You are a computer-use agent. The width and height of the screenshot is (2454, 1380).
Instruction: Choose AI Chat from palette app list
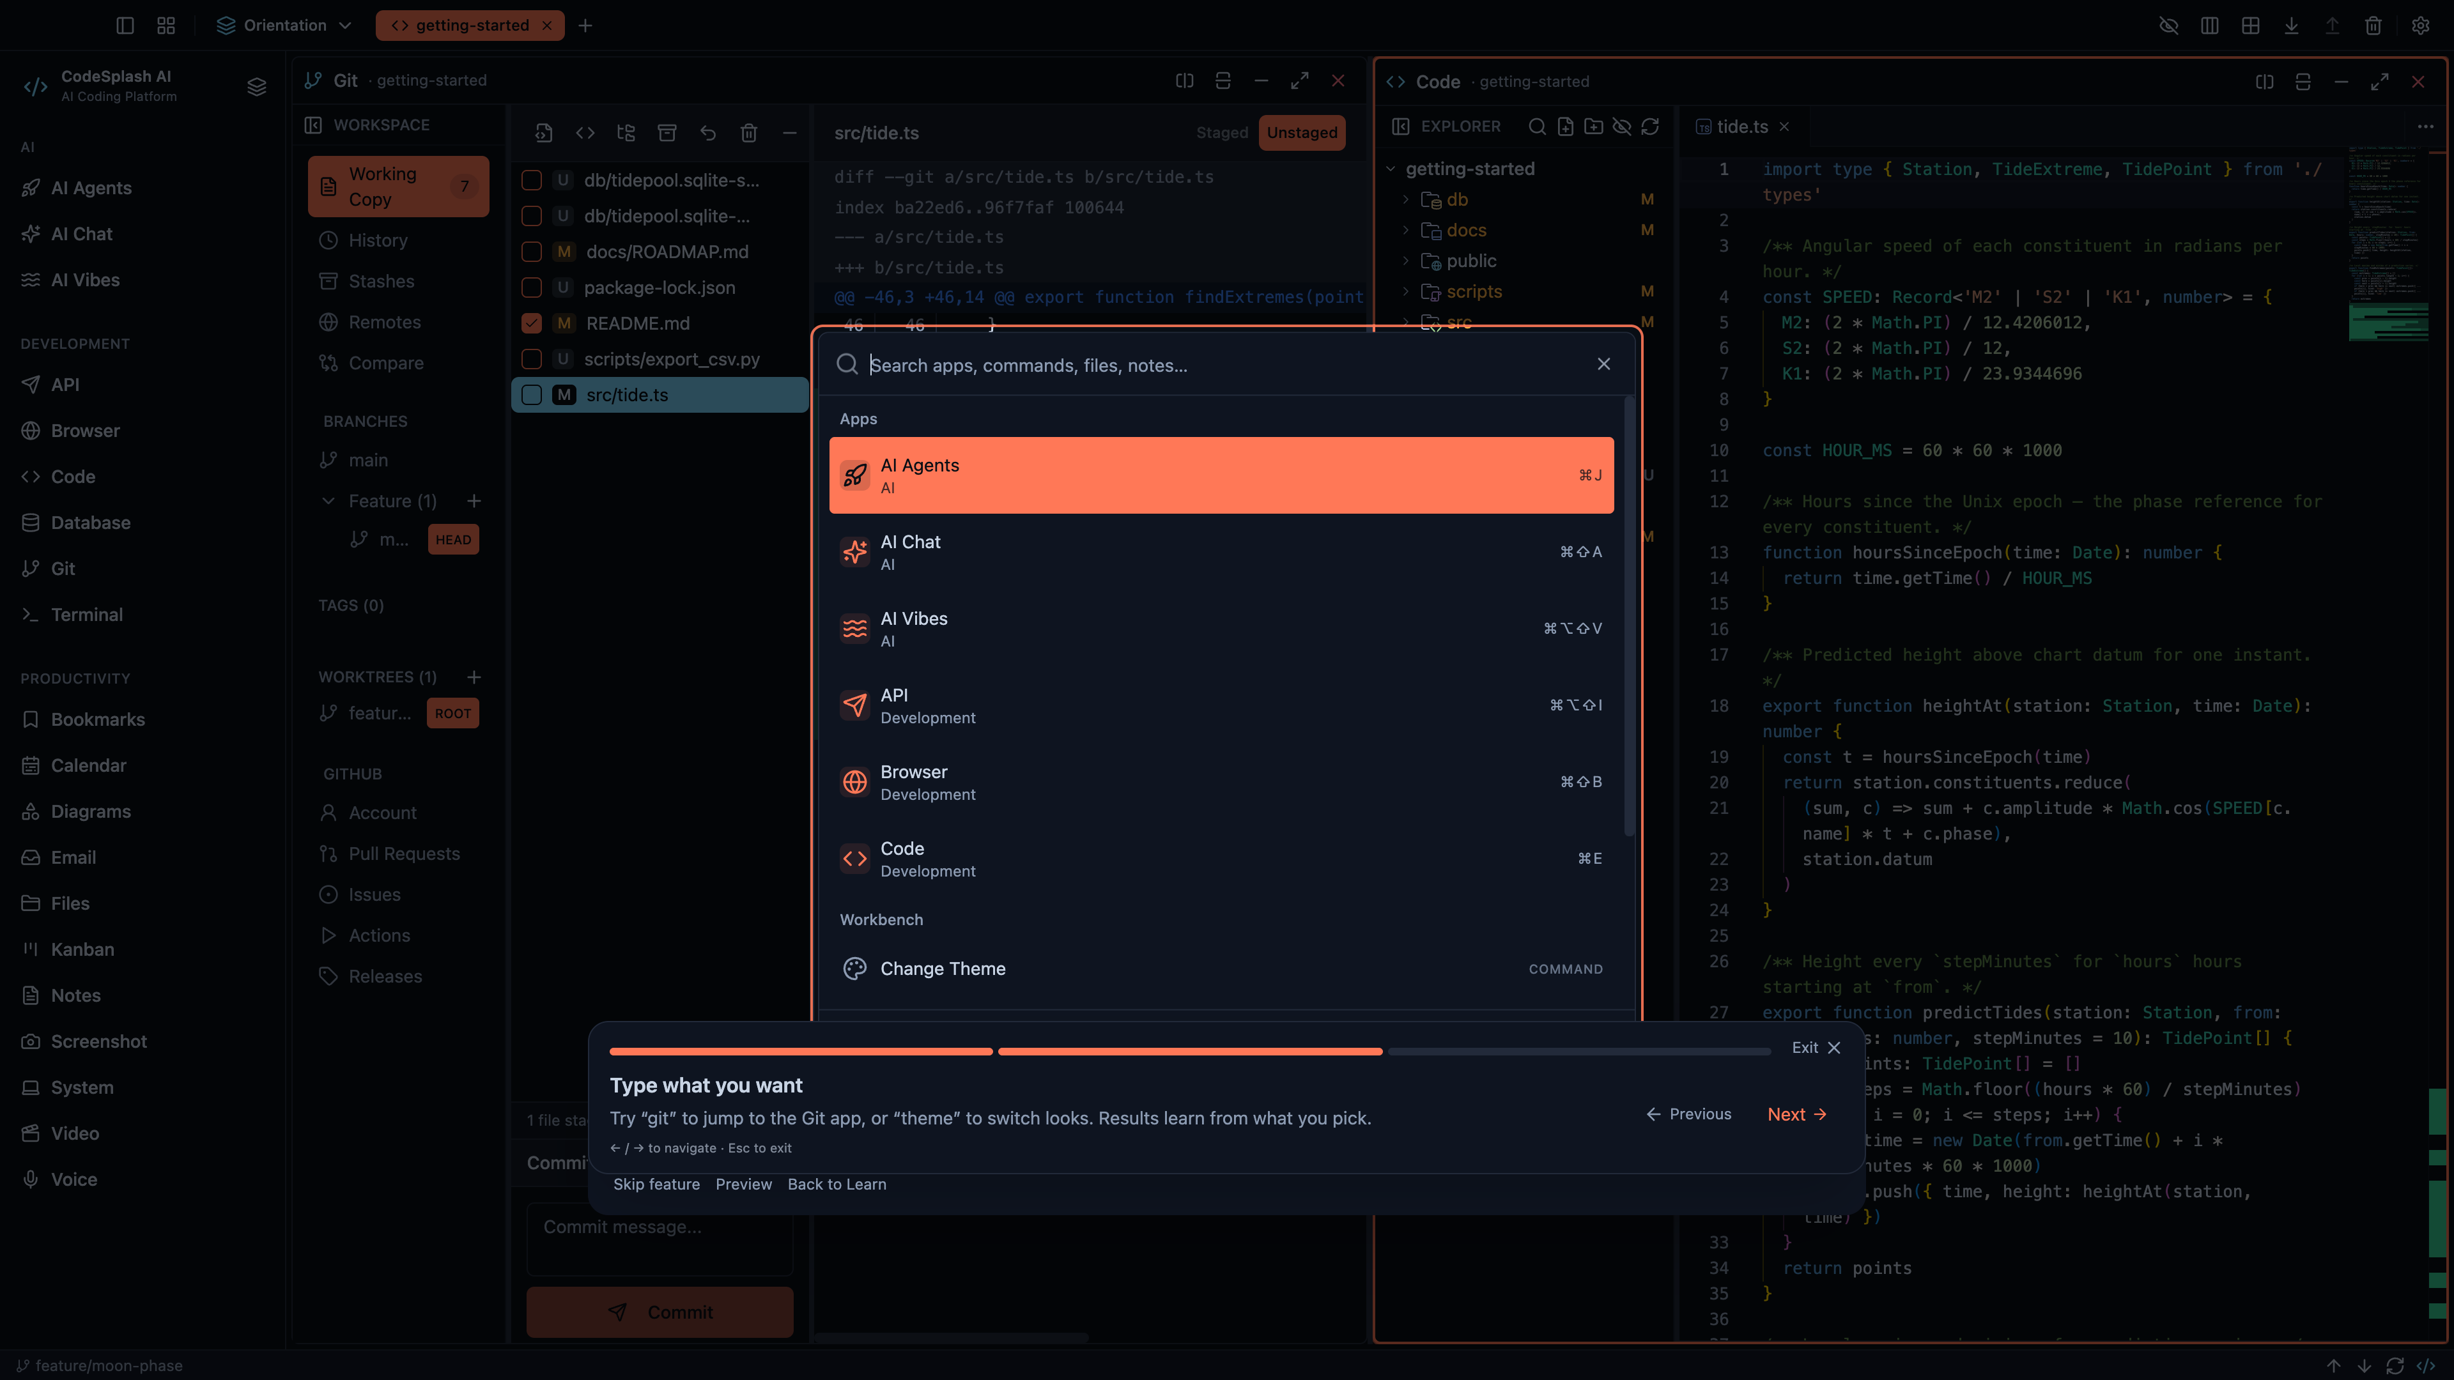pyautogui.click(x=1221, y=553)
